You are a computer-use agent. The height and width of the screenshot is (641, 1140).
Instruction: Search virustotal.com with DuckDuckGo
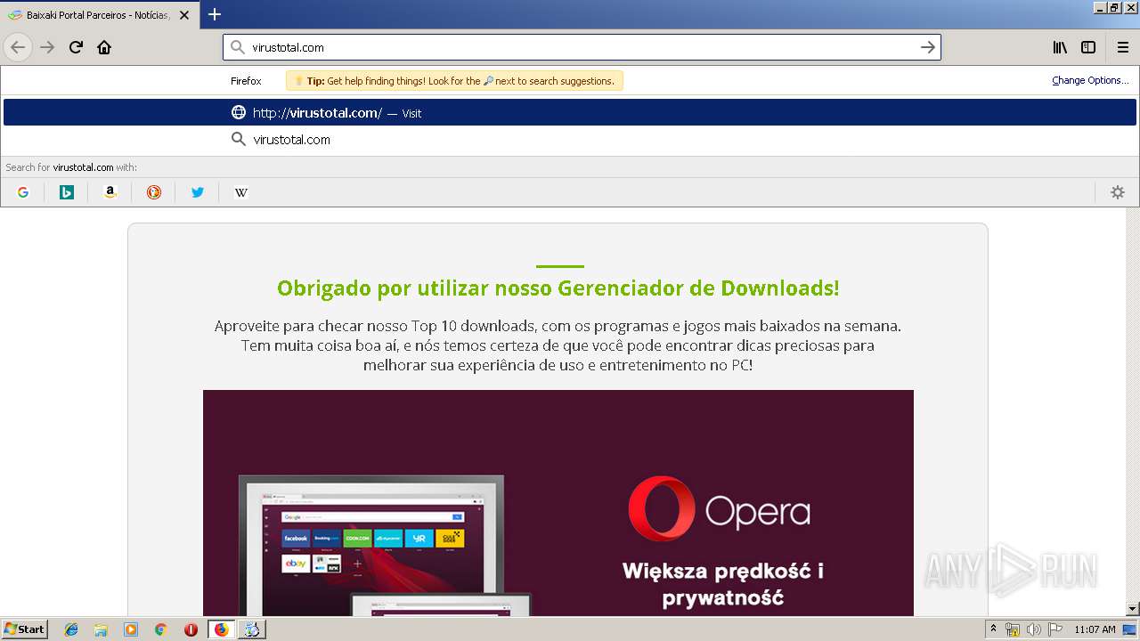click(x=154, y=192)
